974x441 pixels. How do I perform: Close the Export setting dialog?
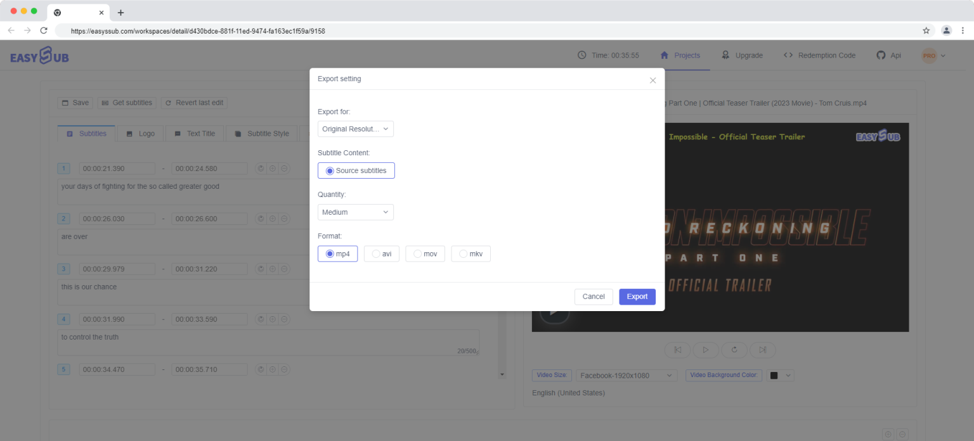pos(653,80)
